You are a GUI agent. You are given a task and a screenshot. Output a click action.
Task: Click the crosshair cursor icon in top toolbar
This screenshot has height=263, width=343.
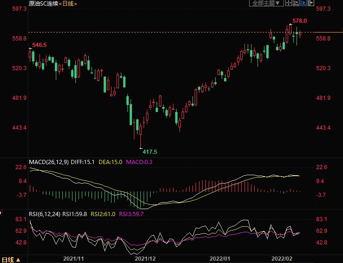[x=289, y=3]
